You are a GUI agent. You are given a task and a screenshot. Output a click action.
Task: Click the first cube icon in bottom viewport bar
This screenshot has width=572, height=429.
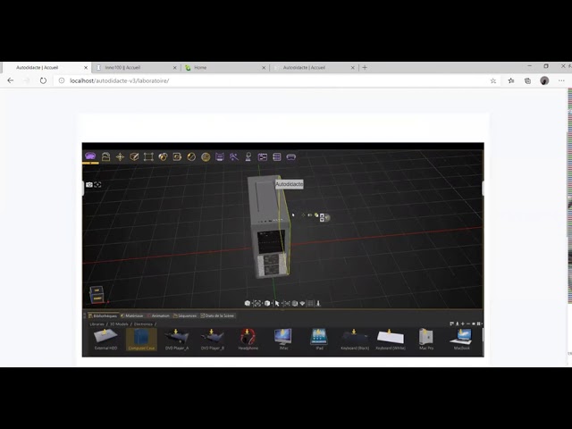coord(248,303)
